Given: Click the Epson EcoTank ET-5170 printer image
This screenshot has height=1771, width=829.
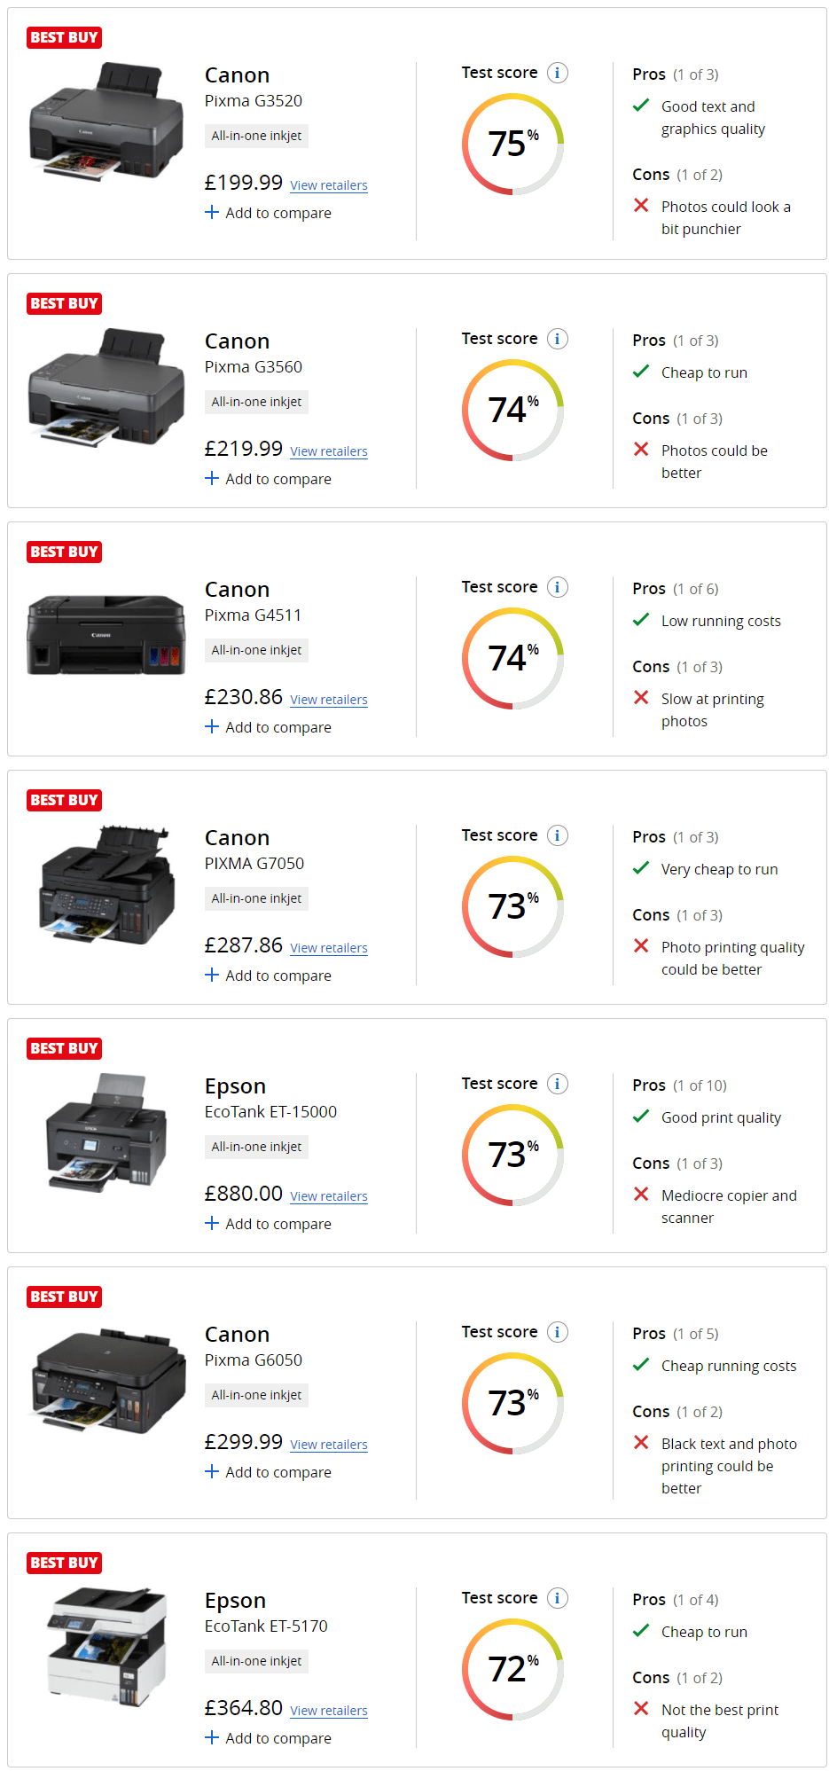Looking at the screenshot, I should tap(106, 1647).
